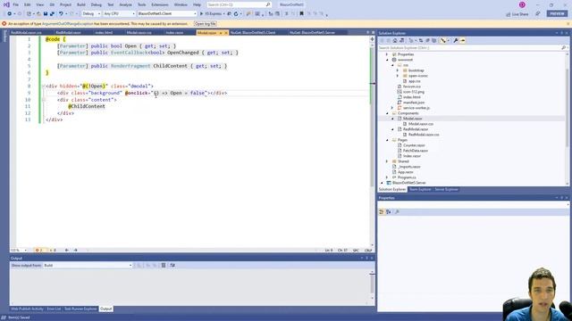Select FetchData.razor in Solution Explorer
Screen dimensions: 572x321
point(415,151)
